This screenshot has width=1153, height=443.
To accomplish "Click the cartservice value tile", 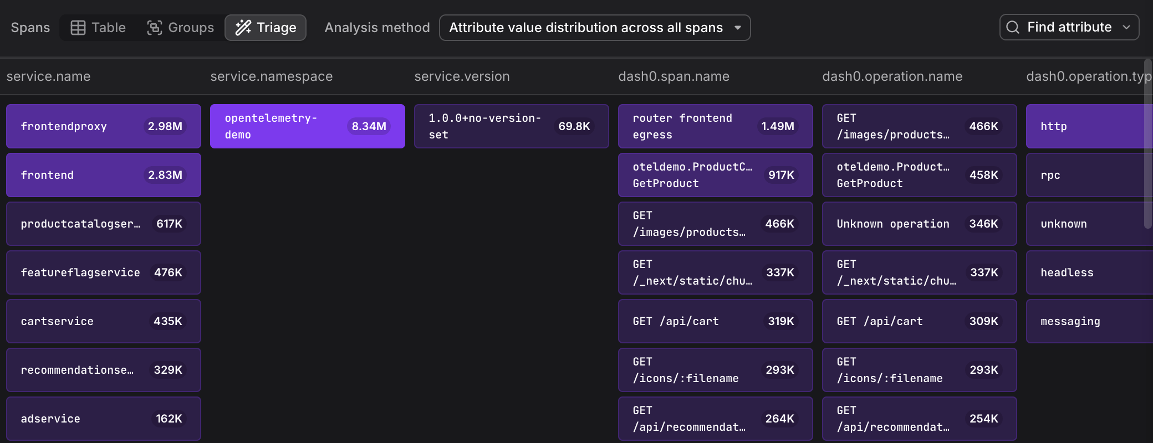I will [x=103, y=321].
